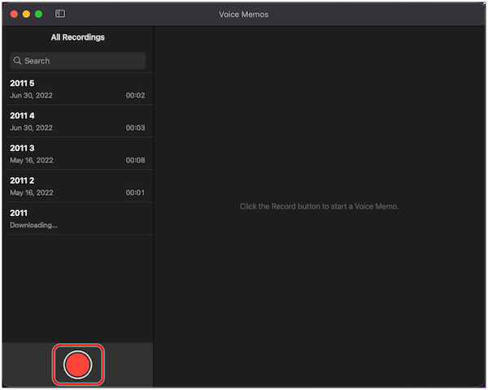The width and height of the screenshot is (488, 390).
Task: Click Jun 30, 2022 date under 2011 5
Action: [31, 96]
